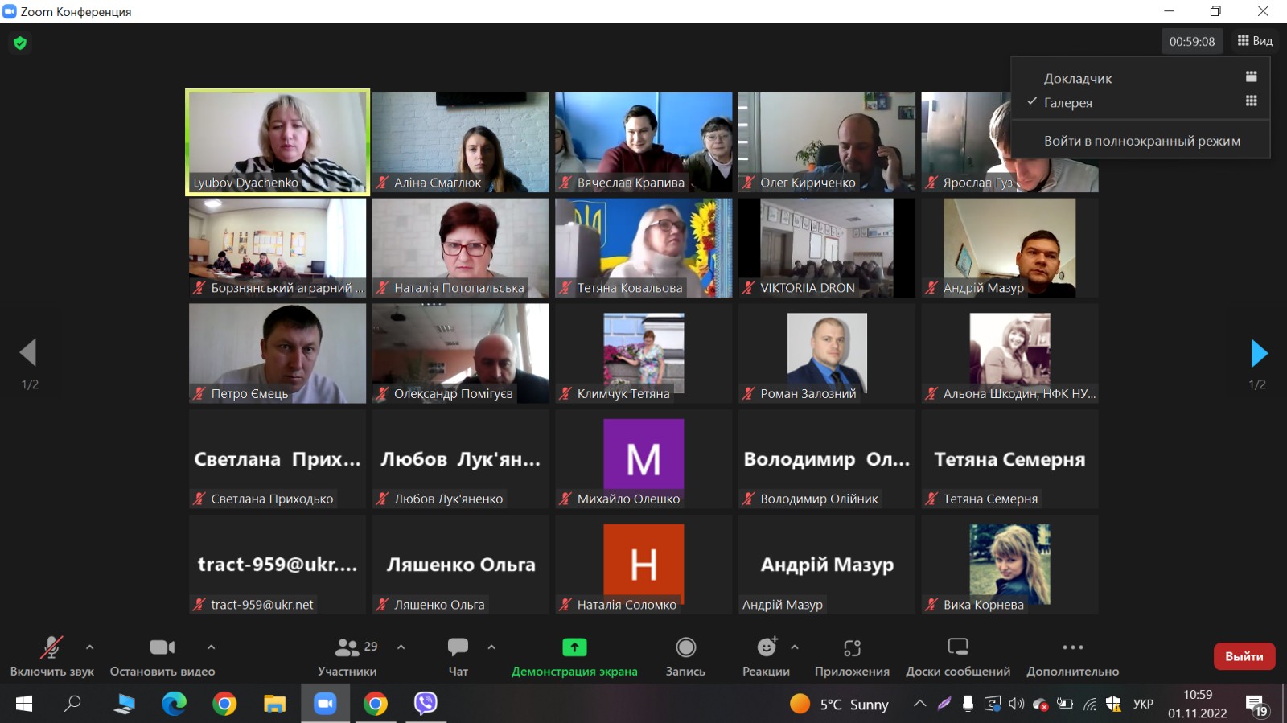Select Петро Ємець video tile

[x=278, y=353]
